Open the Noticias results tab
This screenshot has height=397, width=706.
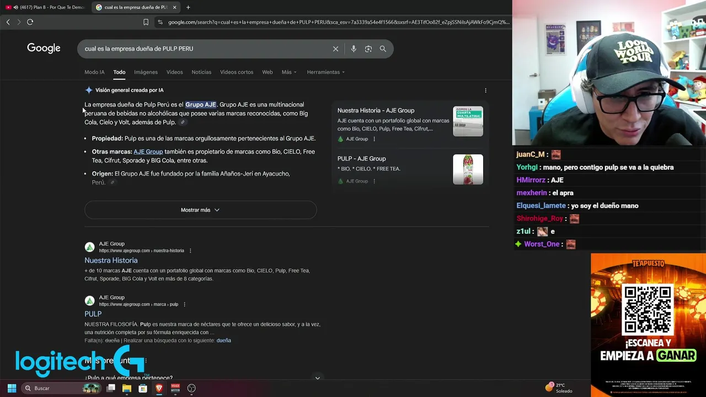pyautogui.click(x=201, y=72)
